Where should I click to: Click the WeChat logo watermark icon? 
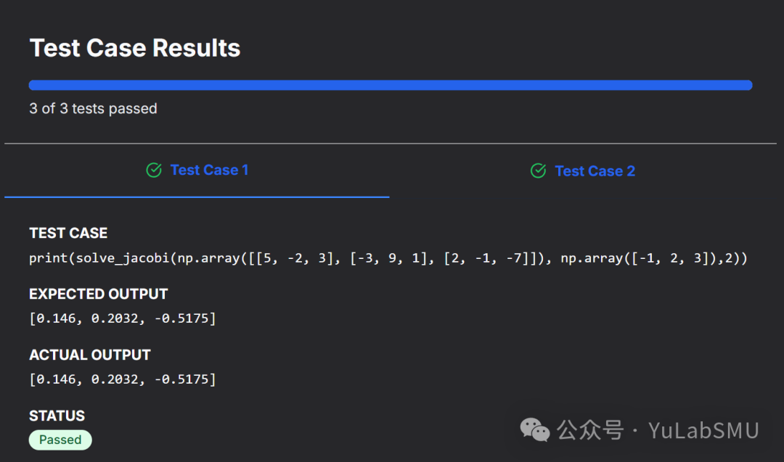[535, 430]
